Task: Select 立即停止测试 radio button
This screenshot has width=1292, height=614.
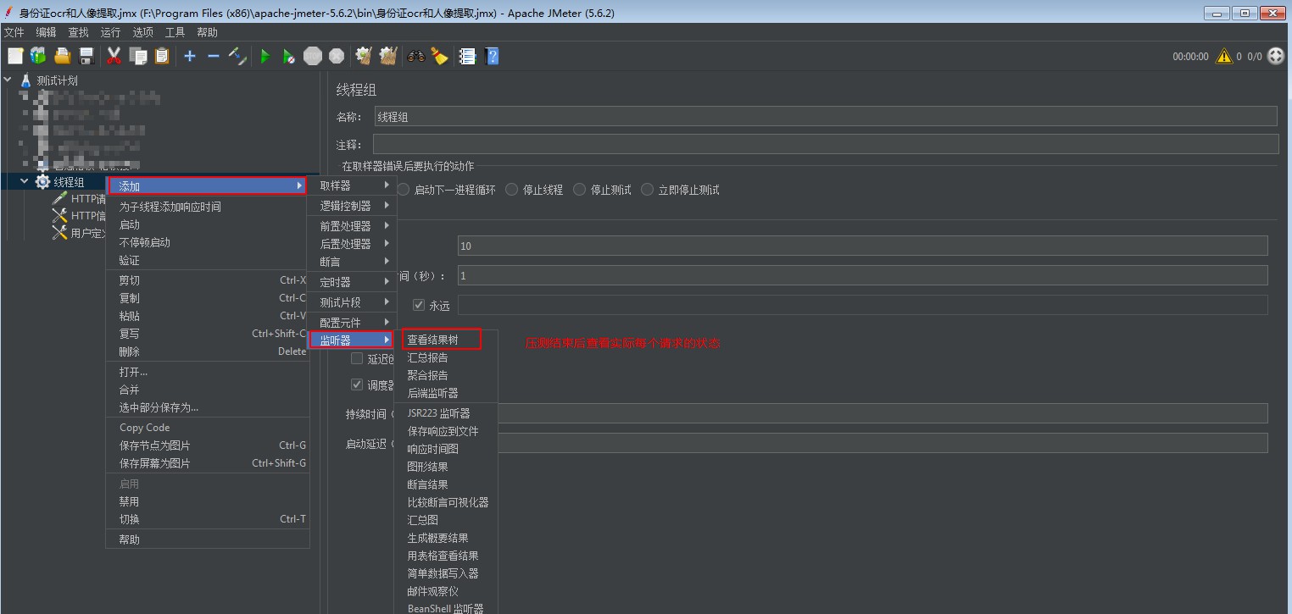Action: 647,190
